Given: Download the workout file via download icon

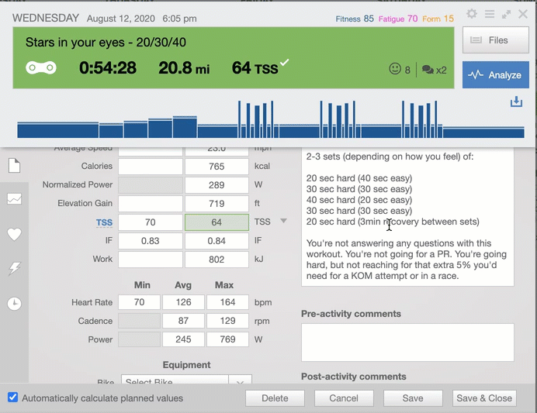Looking at the screenshot, I should coord(516,102).
